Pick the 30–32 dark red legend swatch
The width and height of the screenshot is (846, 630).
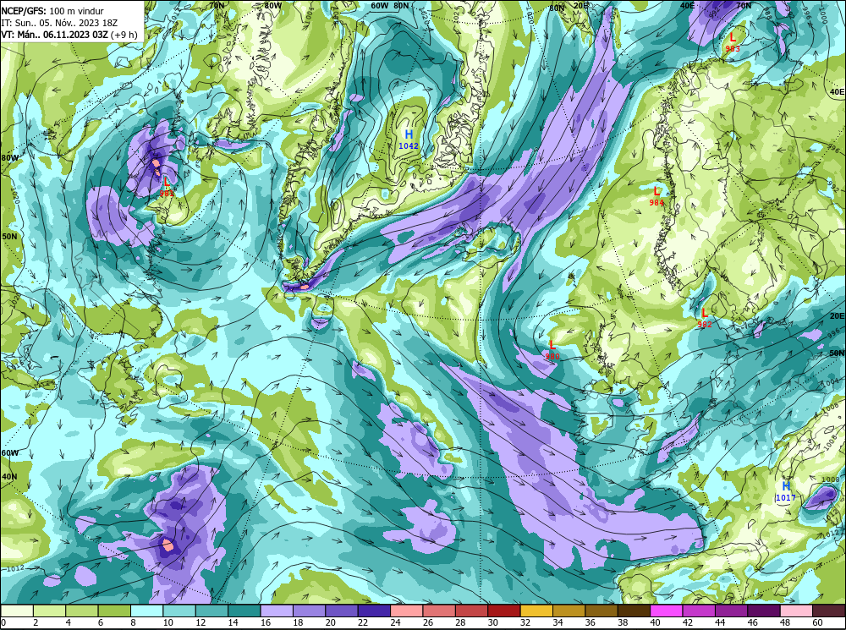503,611
